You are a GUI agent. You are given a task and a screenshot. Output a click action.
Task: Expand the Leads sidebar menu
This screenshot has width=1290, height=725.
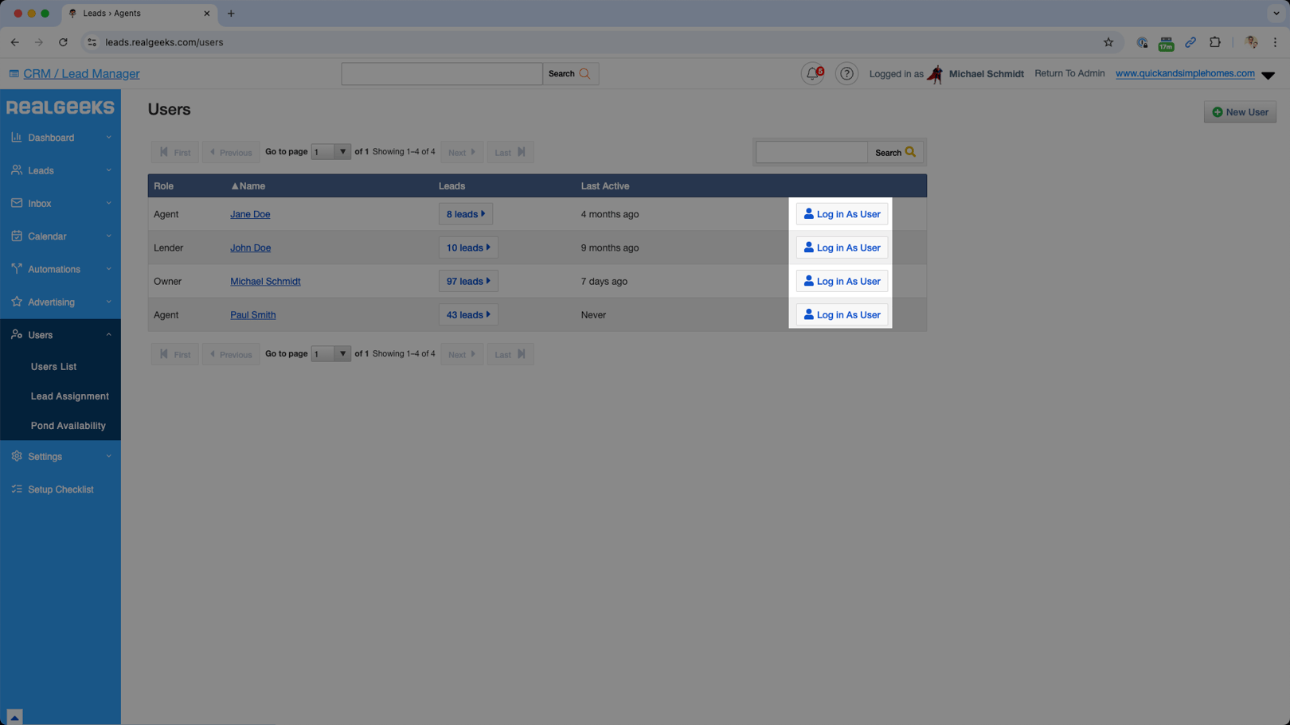pyautogui.click(x=109, y=170)
